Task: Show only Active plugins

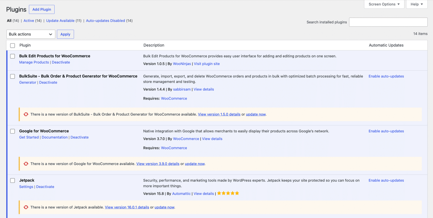Action: pyautogui.click(x=29, y=21)
